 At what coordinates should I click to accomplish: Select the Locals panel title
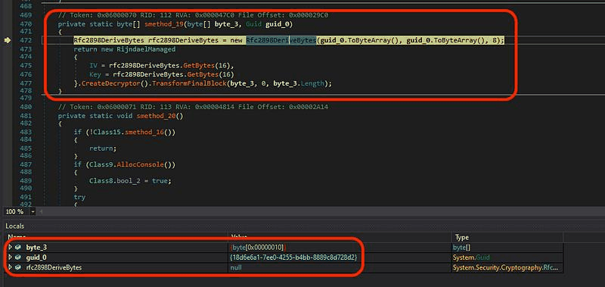coord(14,226)
